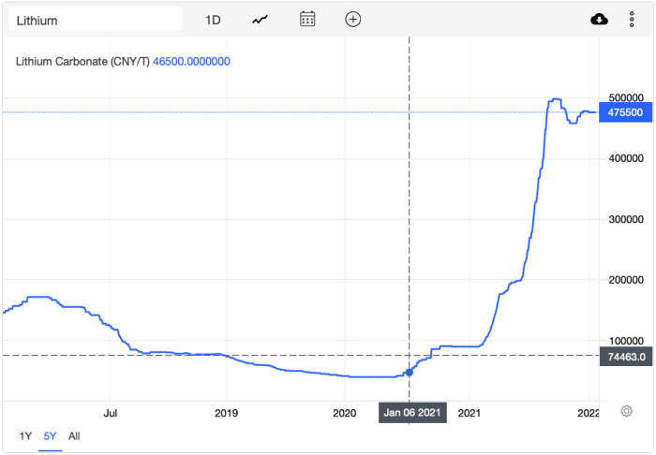Viewport: 656px width, 455px height.
Task: Open the line chart type icon
Action: (x=260, y=20)
